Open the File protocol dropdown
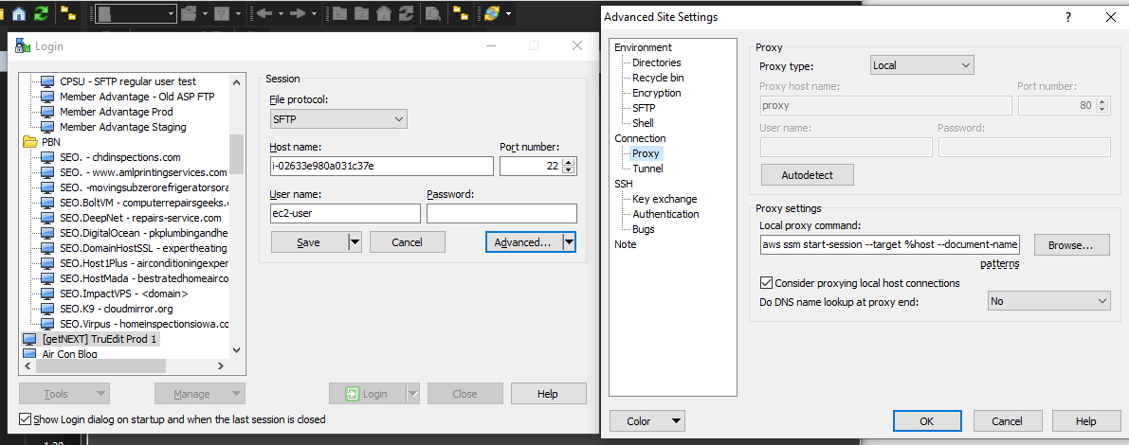Screen dimensions: 1129x445 point(338,119)
